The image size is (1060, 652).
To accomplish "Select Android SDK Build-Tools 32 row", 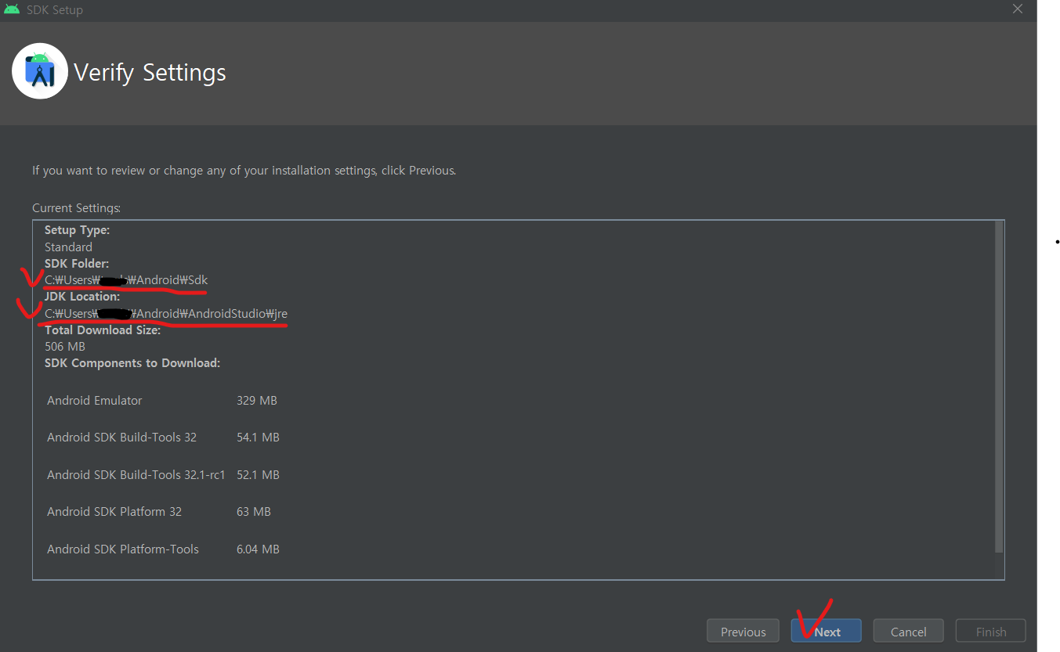I will pos(163,437).
